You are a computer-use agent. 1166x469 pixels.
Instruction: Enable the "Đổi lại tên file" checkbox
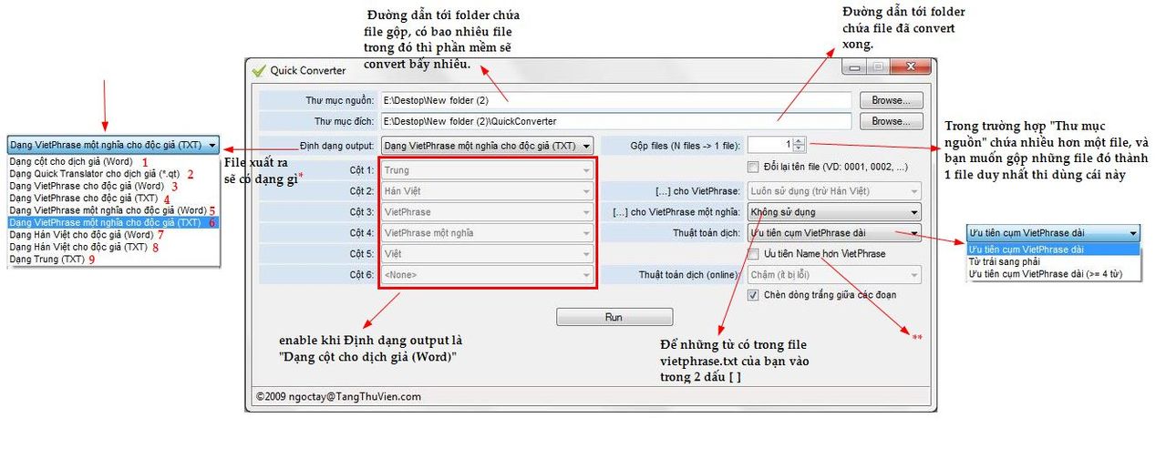click(753, 167)
